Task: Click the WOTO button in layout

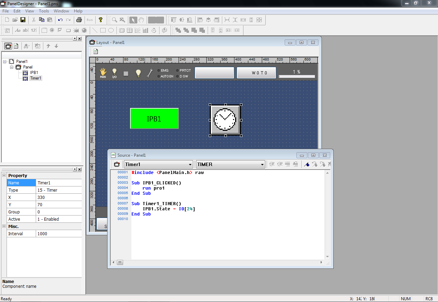Action: coord(256,73)
